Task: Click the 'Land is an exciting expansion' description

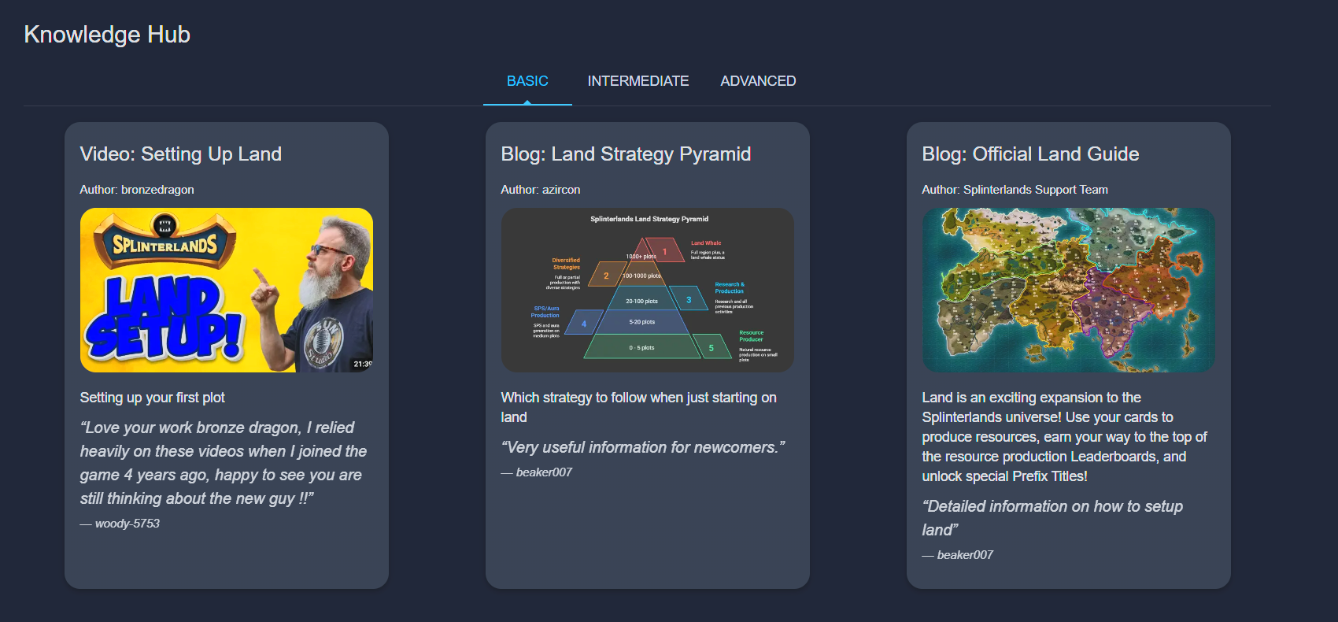Action: (1065, 437)
